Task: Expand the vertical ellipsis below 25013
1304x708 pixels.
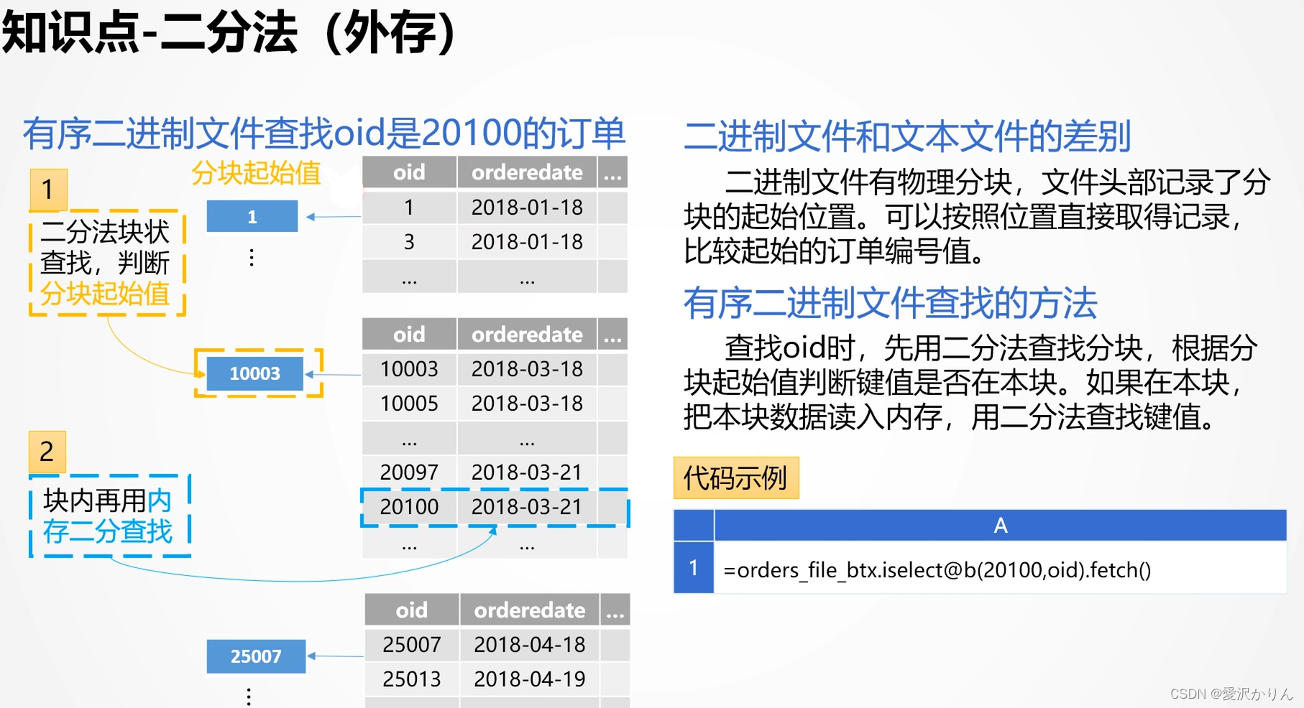Action: click(248, 695)
